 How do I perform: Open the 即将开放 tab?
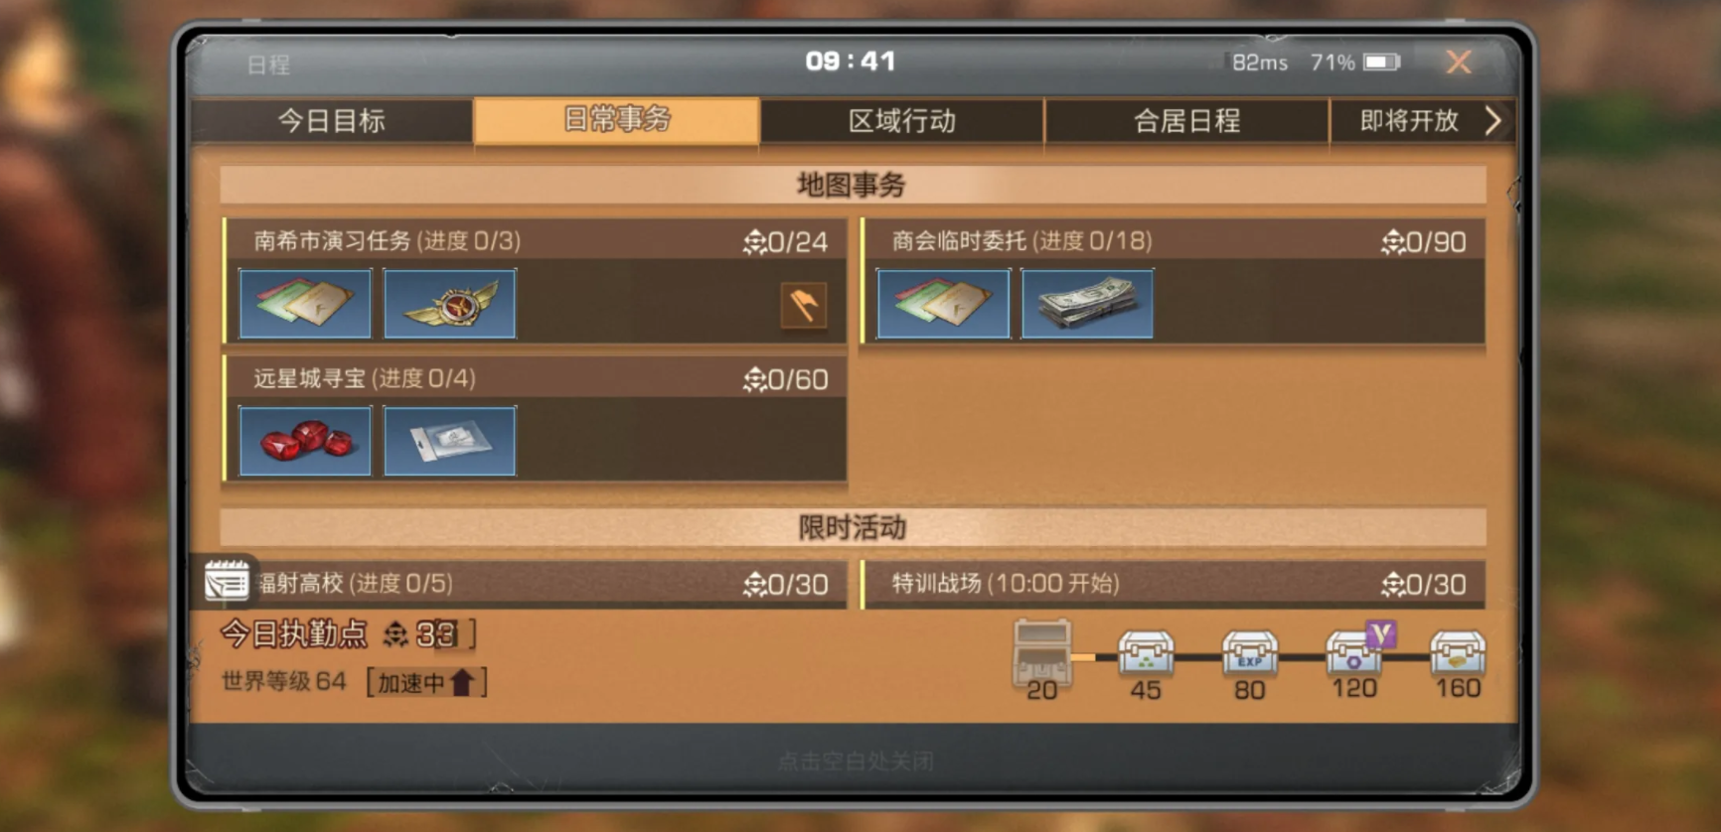click(x=1409, y=121)
